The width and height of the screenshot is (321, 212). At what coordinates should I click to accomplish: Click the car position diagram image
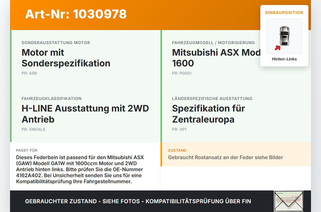tap(284, 36)
